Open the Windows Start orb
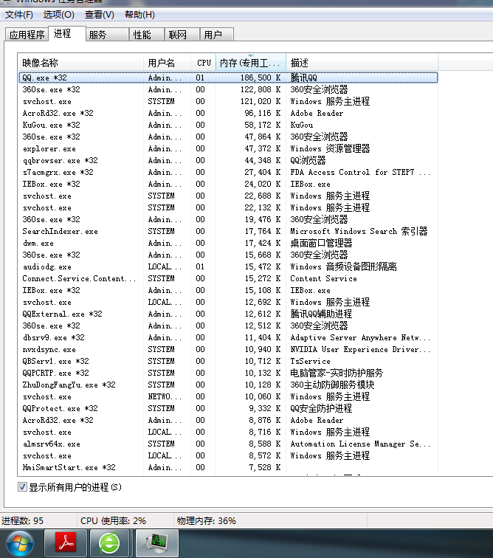 pyautogui.click(x=20, y=544)
